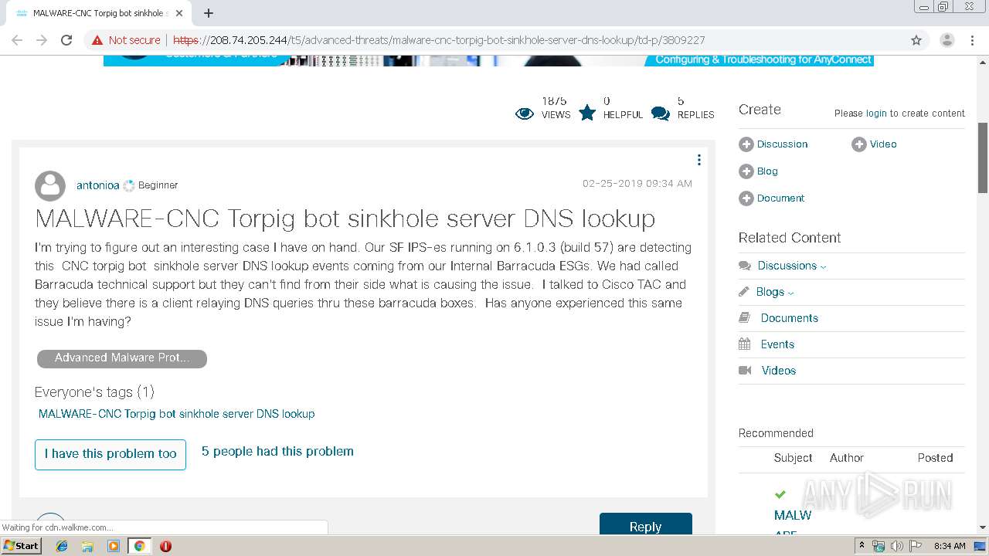Click the Subject column header

(793, 458)
